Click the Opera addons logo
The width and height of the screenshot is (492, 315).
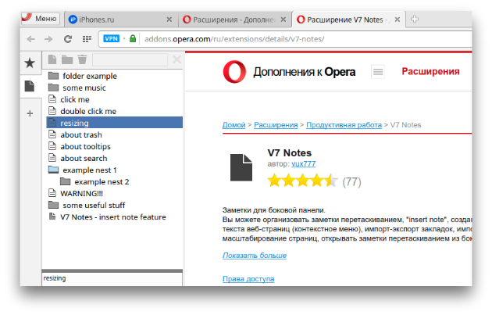(289, 72)
